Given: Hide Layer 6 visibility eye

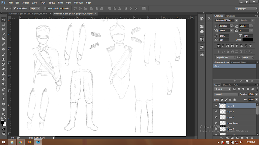Looking at the screenshot, I should [216, 112].
